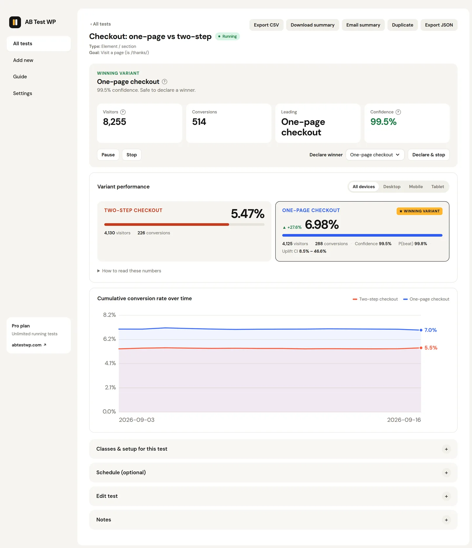The width and height of the screenshot is (472, 548).
Task: Click the One-page checkout variant card title
Action: tap(311, 210)
